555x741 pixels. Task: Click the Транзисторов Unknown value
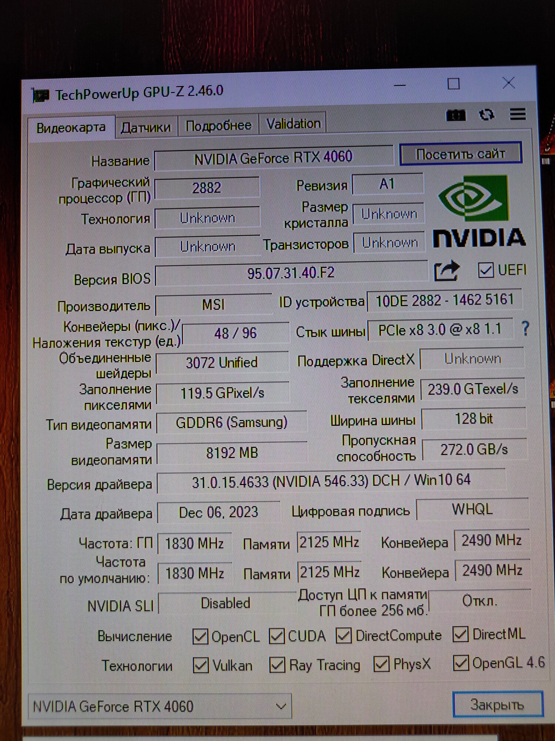coord(390,243)
